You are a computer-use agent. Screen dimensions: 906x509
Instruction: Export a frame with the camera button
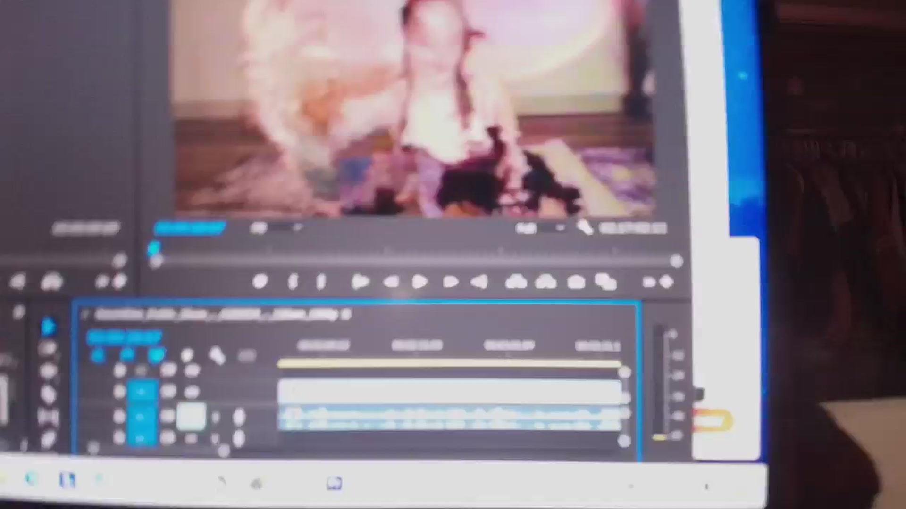click(576, 282)
